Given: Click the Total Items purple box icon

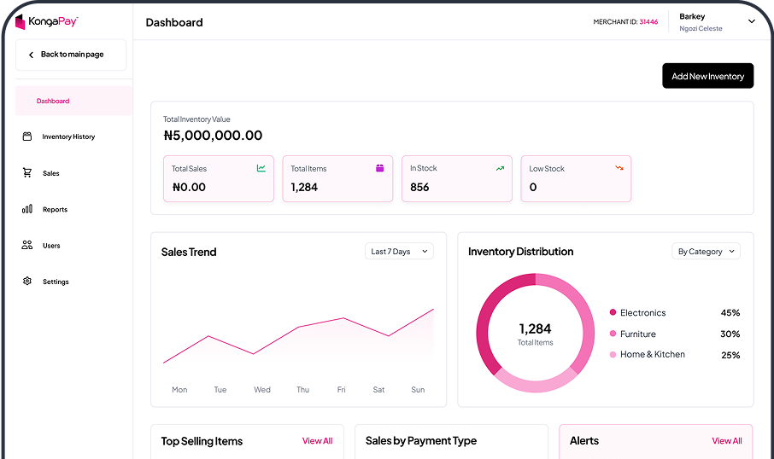Looking at the screenshot, I should [x=380, y=168].
